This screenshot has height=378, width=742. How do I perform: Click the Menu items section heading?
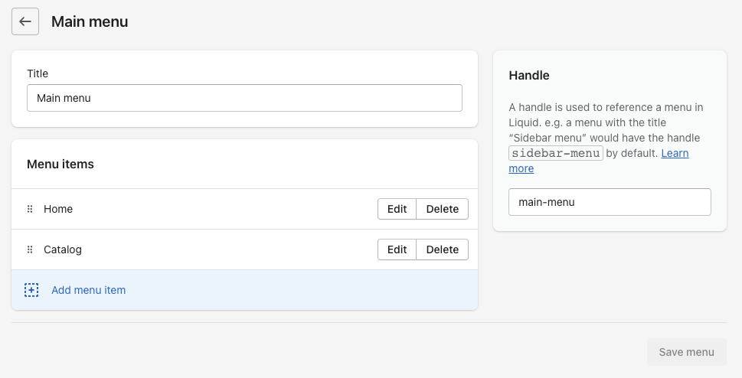[x=60, y=164]
